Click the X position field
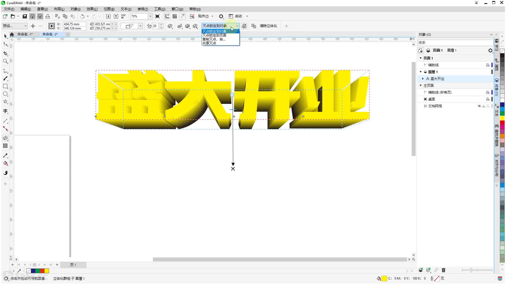 pyautogui.click(x=74, y=24)
